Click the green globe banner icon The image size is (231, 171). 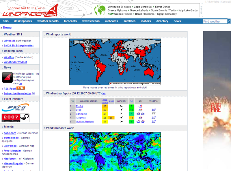pos(100,10)
